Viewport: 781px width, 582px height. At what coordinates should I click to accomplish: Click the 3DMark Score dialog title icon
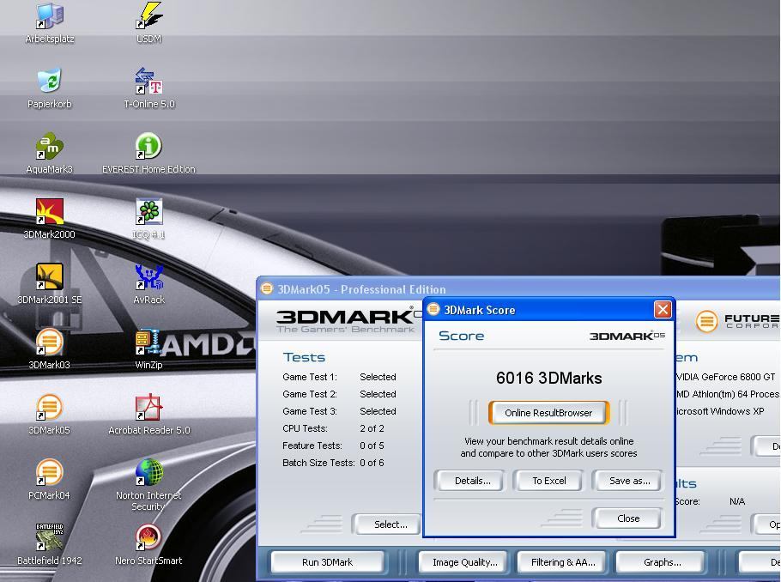tap(433, 309)
